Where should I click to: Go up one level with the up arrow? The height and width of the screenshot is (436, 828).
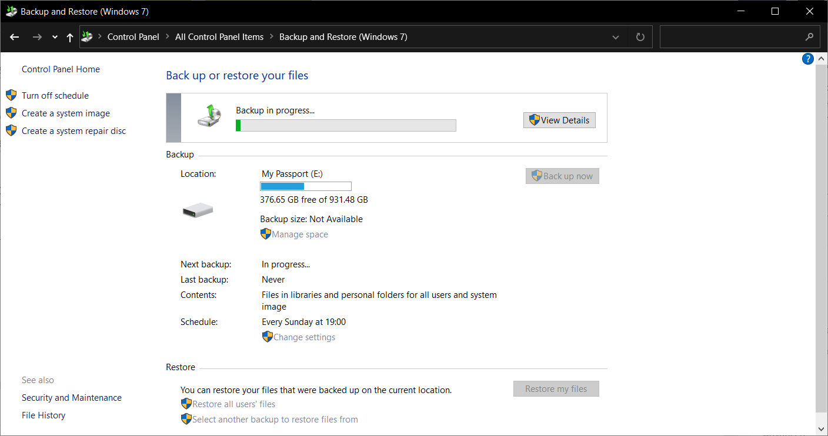click(x=70, y=37)
